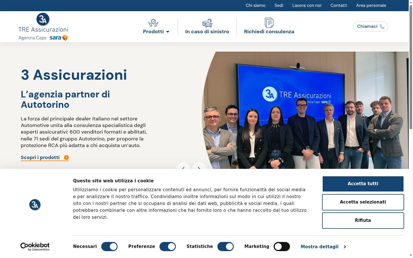Click Accetta tutti cookie button
This screenshot has width=413, height=258.
363,184
